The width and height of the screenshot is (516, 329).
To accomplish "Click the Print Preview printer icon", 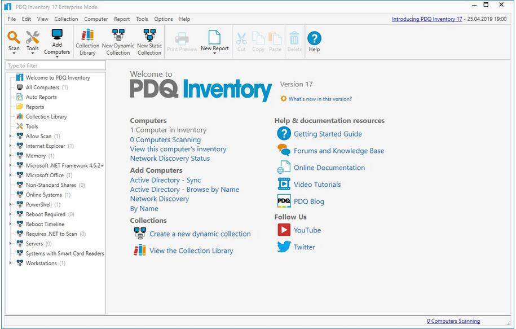I will (x=182, y=38).
